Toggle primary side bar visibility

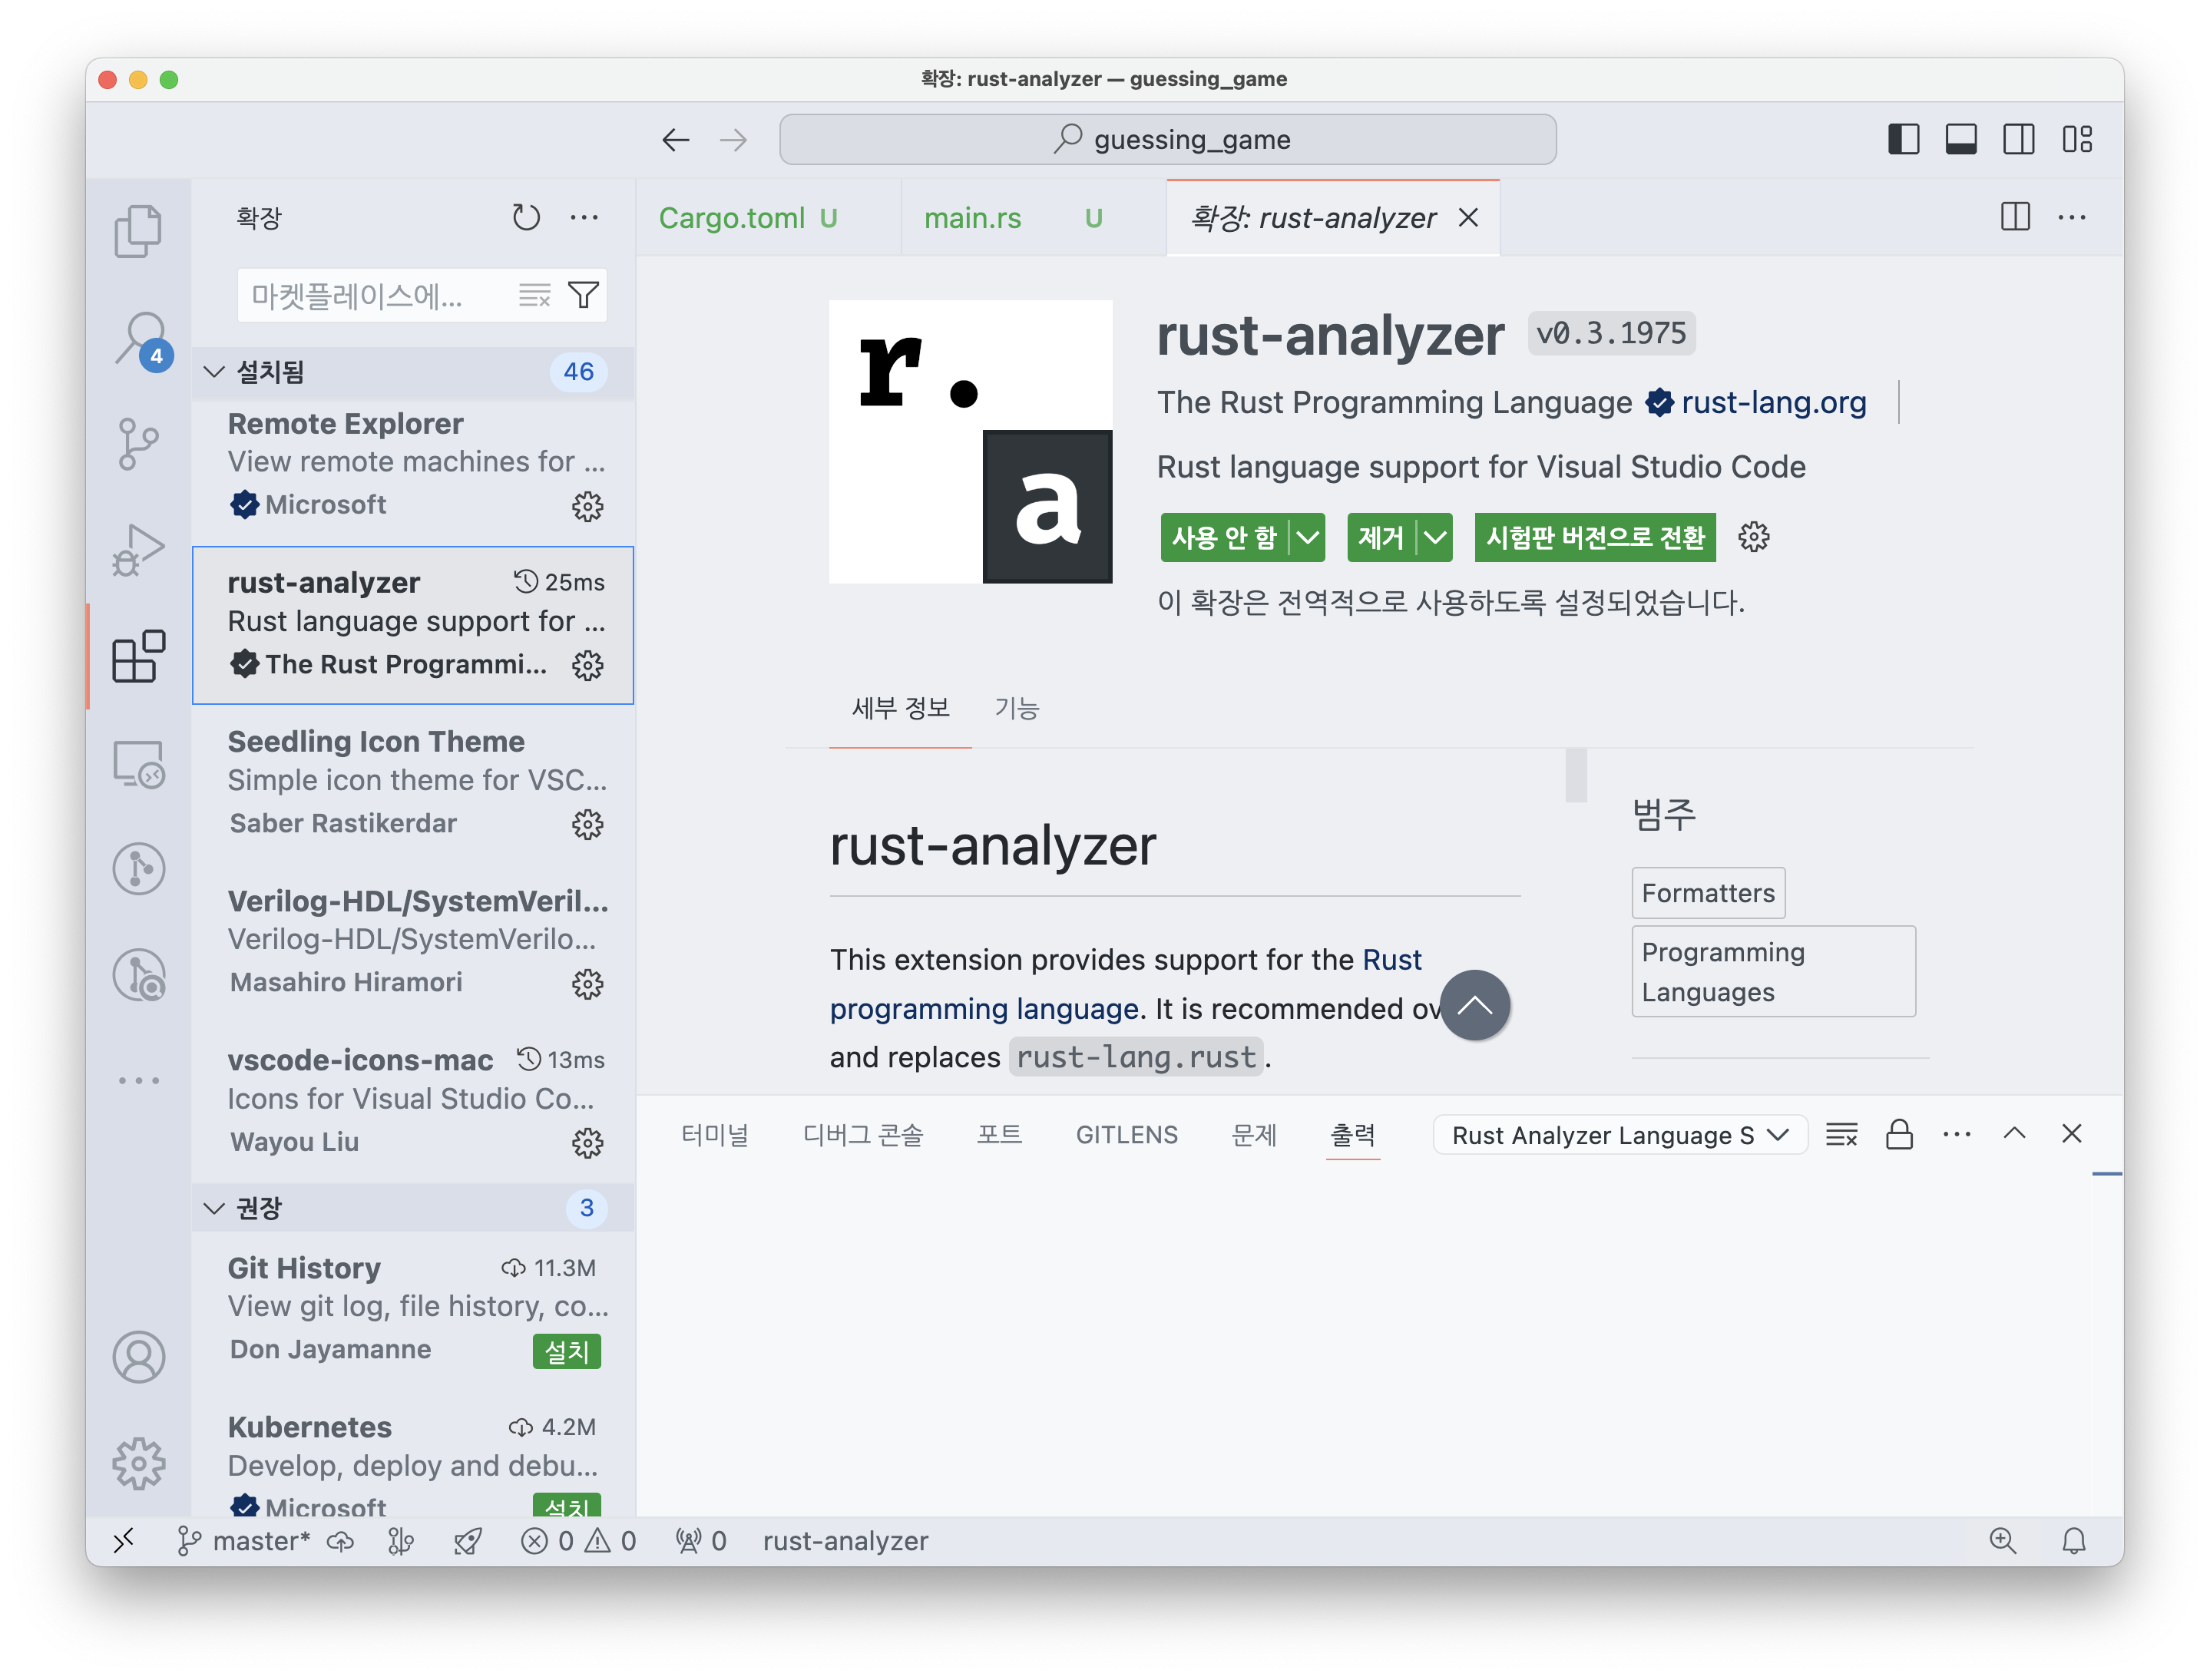coord(1903,139)
